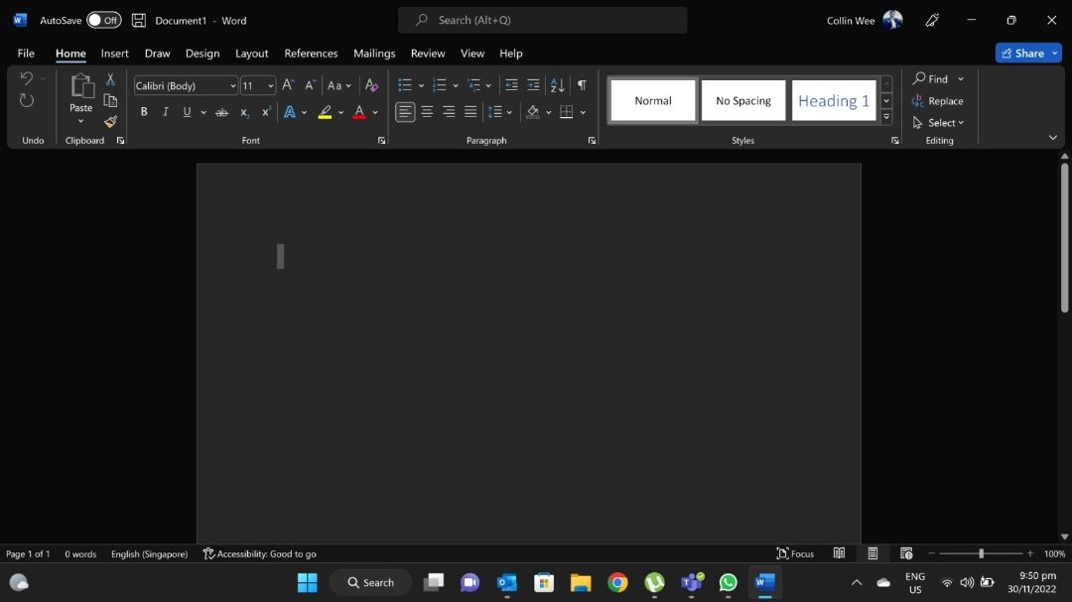Toggle italic formatting
This screenshot has height=602, width=1072.
(x=166, y=112)
